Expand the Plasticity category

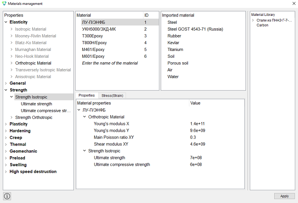[6, 124]
